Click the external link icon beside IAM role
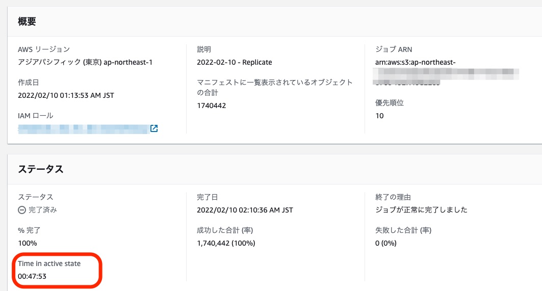Viewport: 542px width, 291px height. pos(154,128)
